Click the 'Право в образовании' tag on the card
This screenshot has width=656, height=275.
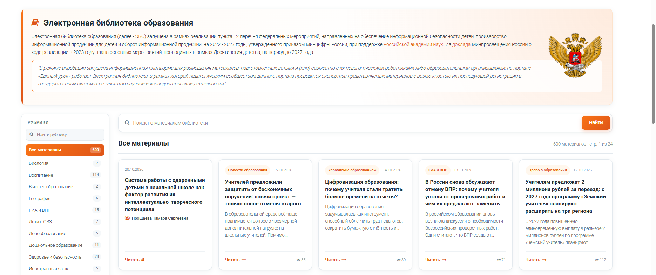547,170
